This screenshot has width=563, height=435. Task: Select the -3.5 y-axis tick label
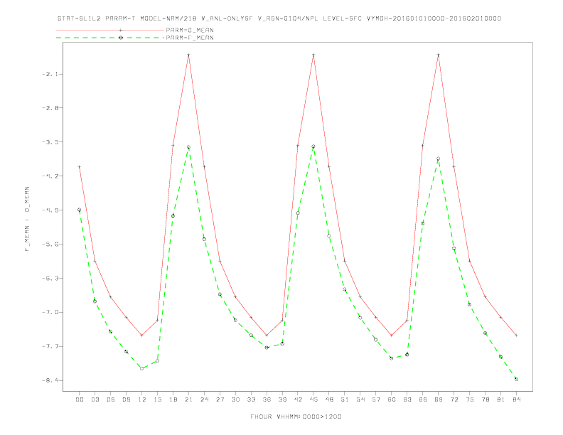(50, 141)
